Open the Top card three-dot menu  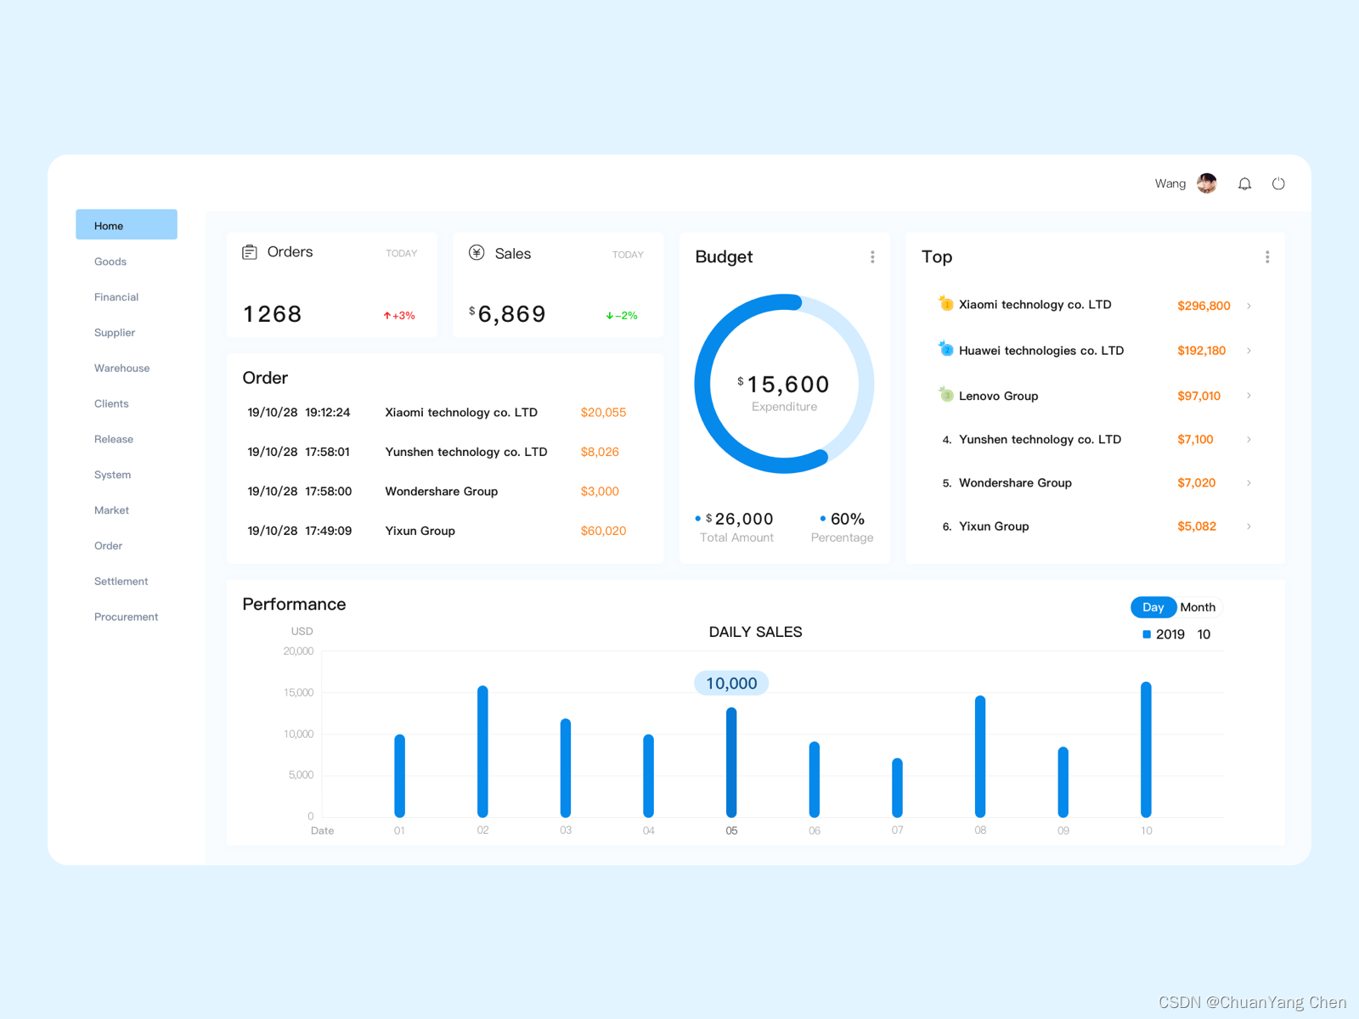1267,256
